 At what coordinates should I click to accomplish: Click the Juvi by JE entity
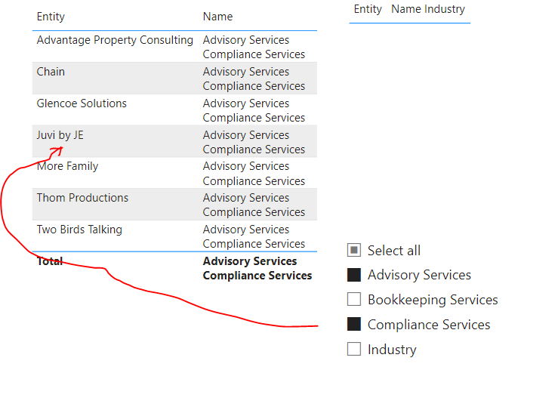click(x=60, y=135)
